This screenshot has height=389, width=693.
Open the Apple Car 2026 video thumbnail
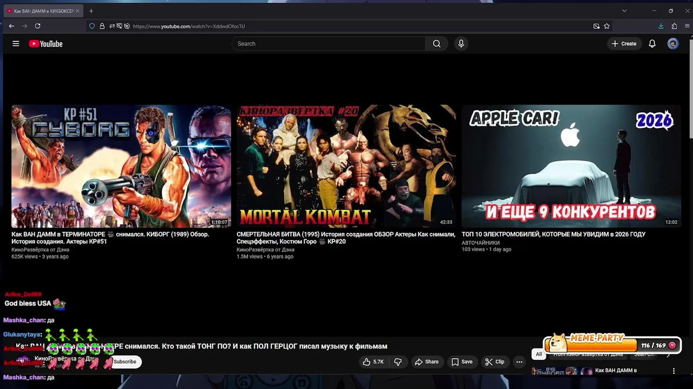point(571,166)
